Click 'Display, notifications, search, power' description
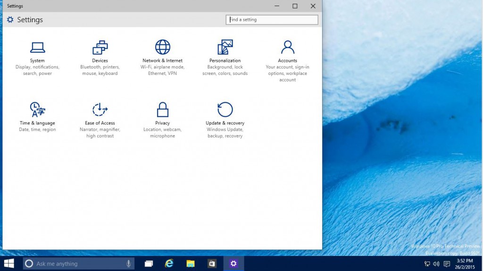The width and height of the screenshot is (483, 271). click(37, 70)
